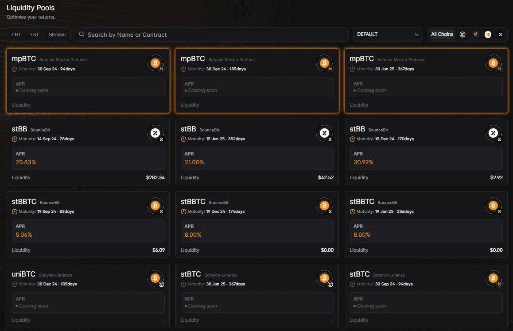Click the Bitcoin token icon on stBBTC 19 Sep 24 card

pyautogui.click(x=155, y=205)
